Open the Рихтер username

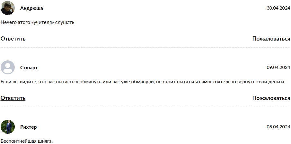29,127
